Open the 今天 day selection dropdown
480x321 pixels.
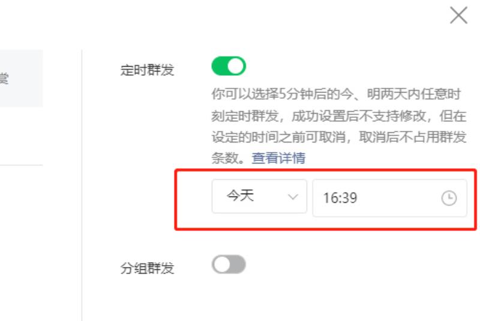point(259,196)
